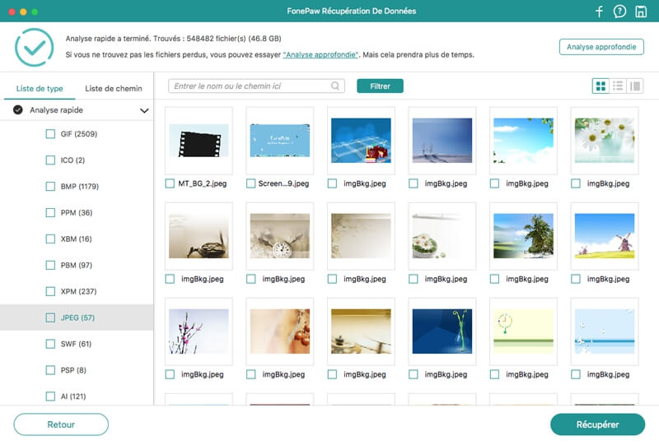Screen dimensions: 659x445
Task: Open the "Analyse approfondie" hyperlink
Action: (x=320, y=54)
